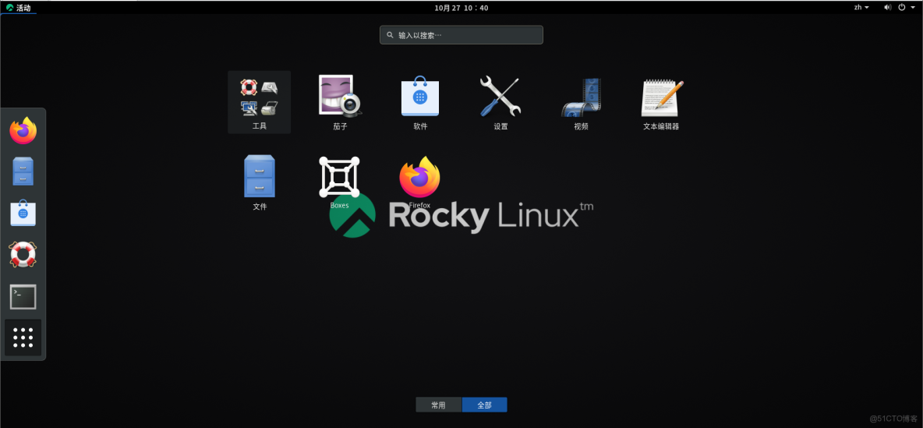Open the file cabinet icon in the dock
Image resolution: width=923 pixels, height=428 pixels.
click(x=23, y=172)
